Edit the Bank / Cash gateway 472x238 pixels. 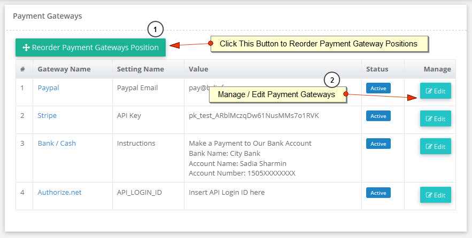click(x=436, y=146)
